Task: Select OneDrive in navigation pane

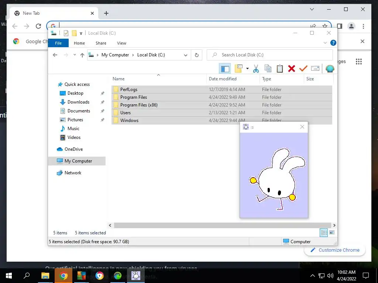Action: (73, 149)
